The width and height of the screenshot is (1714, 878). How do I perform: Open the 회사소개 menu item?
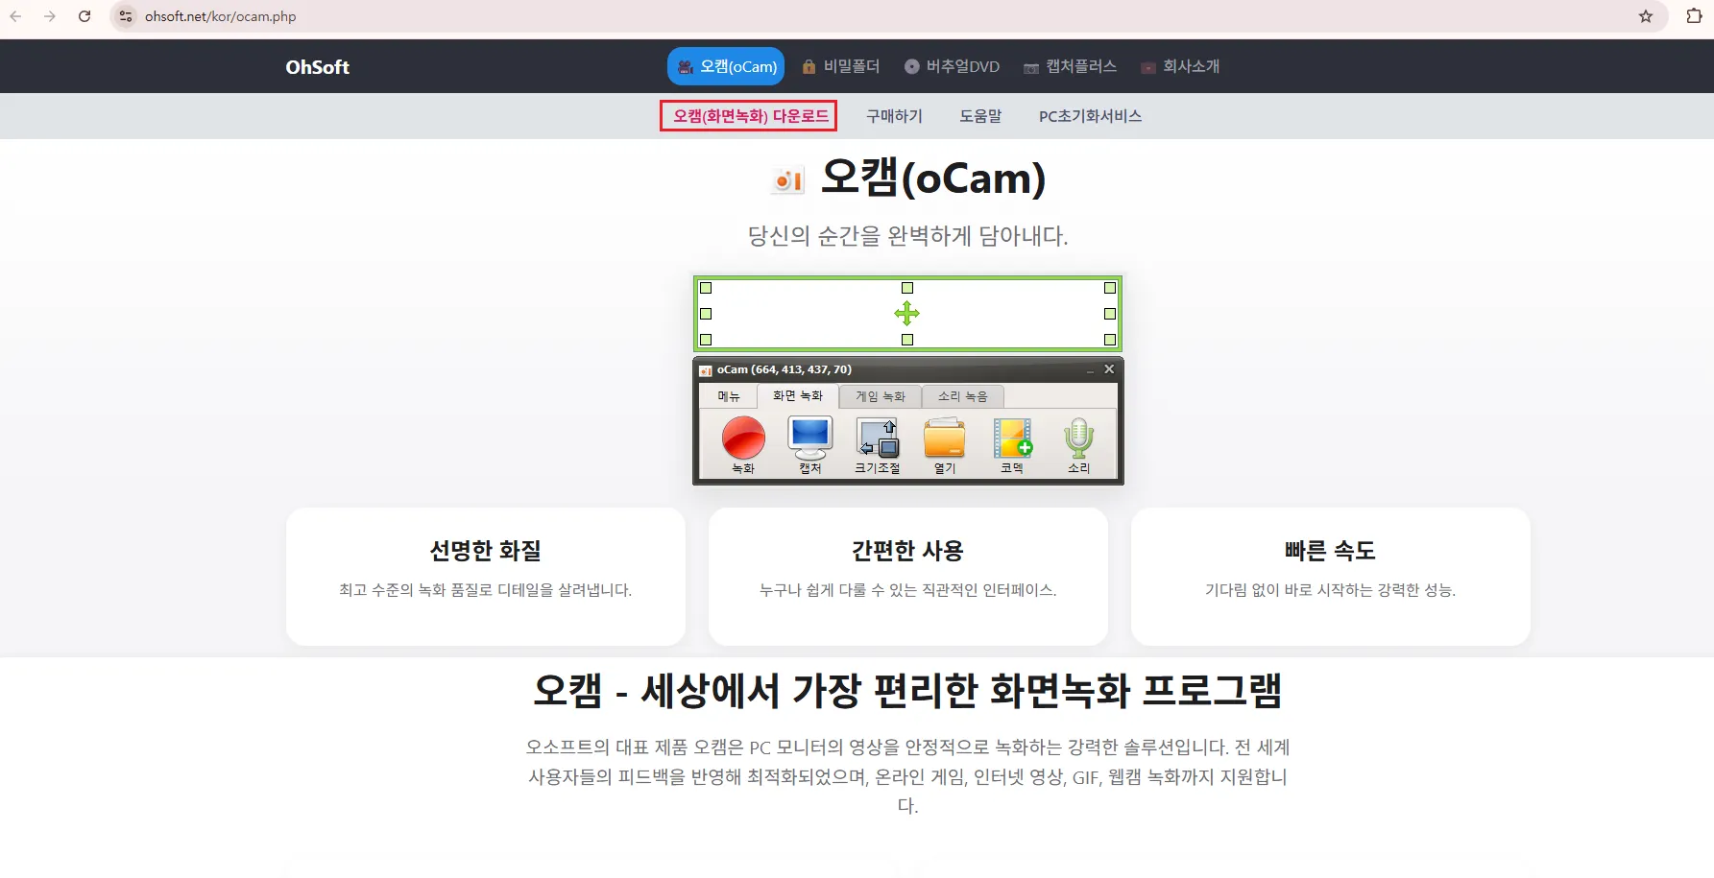click(1180, 66)
